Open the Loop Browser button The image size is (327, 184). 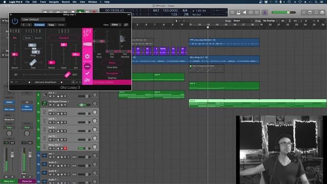point(316,12)
